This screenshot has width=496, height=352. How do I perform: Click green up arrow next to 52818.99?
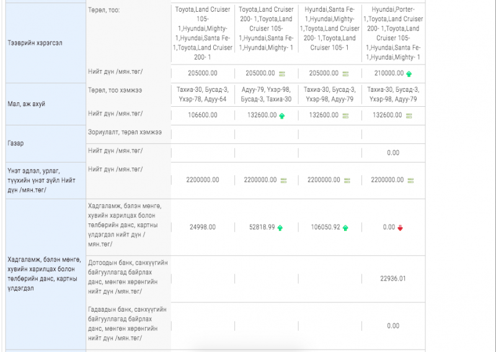(x=280, y=228)
